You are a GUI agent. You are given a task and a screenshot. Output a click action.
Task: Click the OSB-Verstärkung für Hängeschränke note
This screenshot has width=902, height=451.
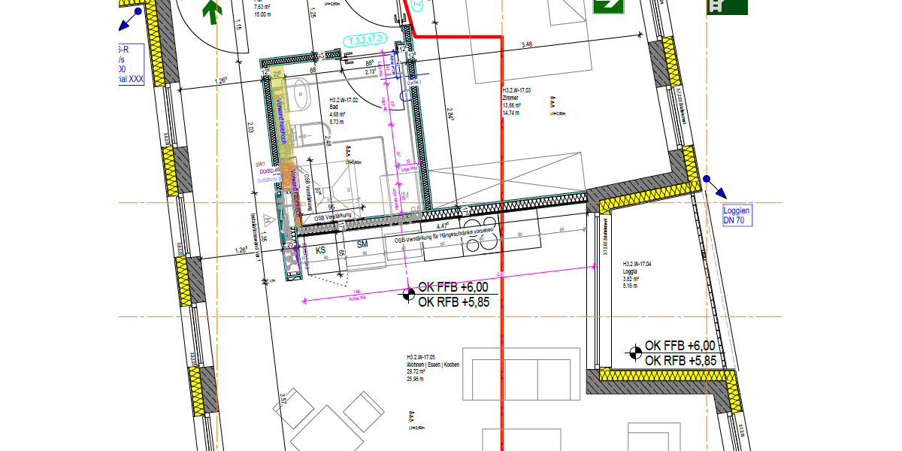tap(443, 236)
